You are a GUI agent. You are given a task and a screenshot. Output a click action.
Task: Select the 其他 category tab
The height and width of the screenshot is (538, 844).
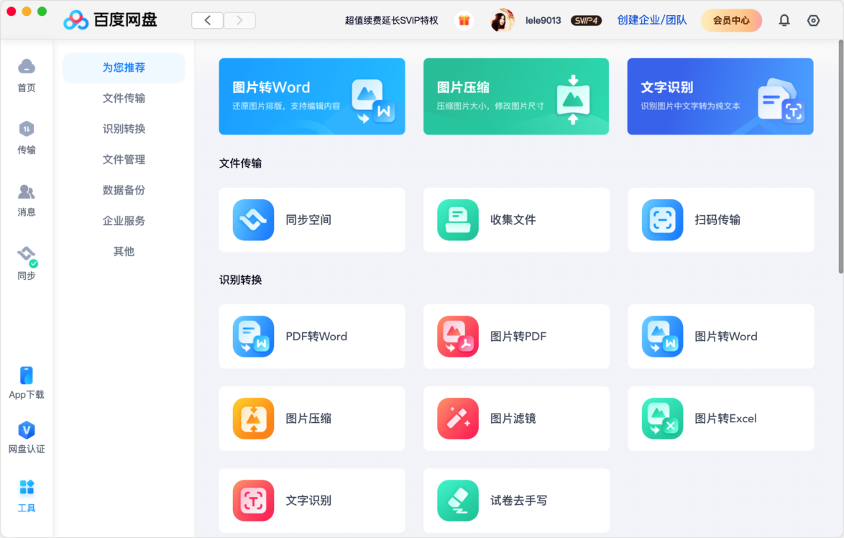[124, 252]
